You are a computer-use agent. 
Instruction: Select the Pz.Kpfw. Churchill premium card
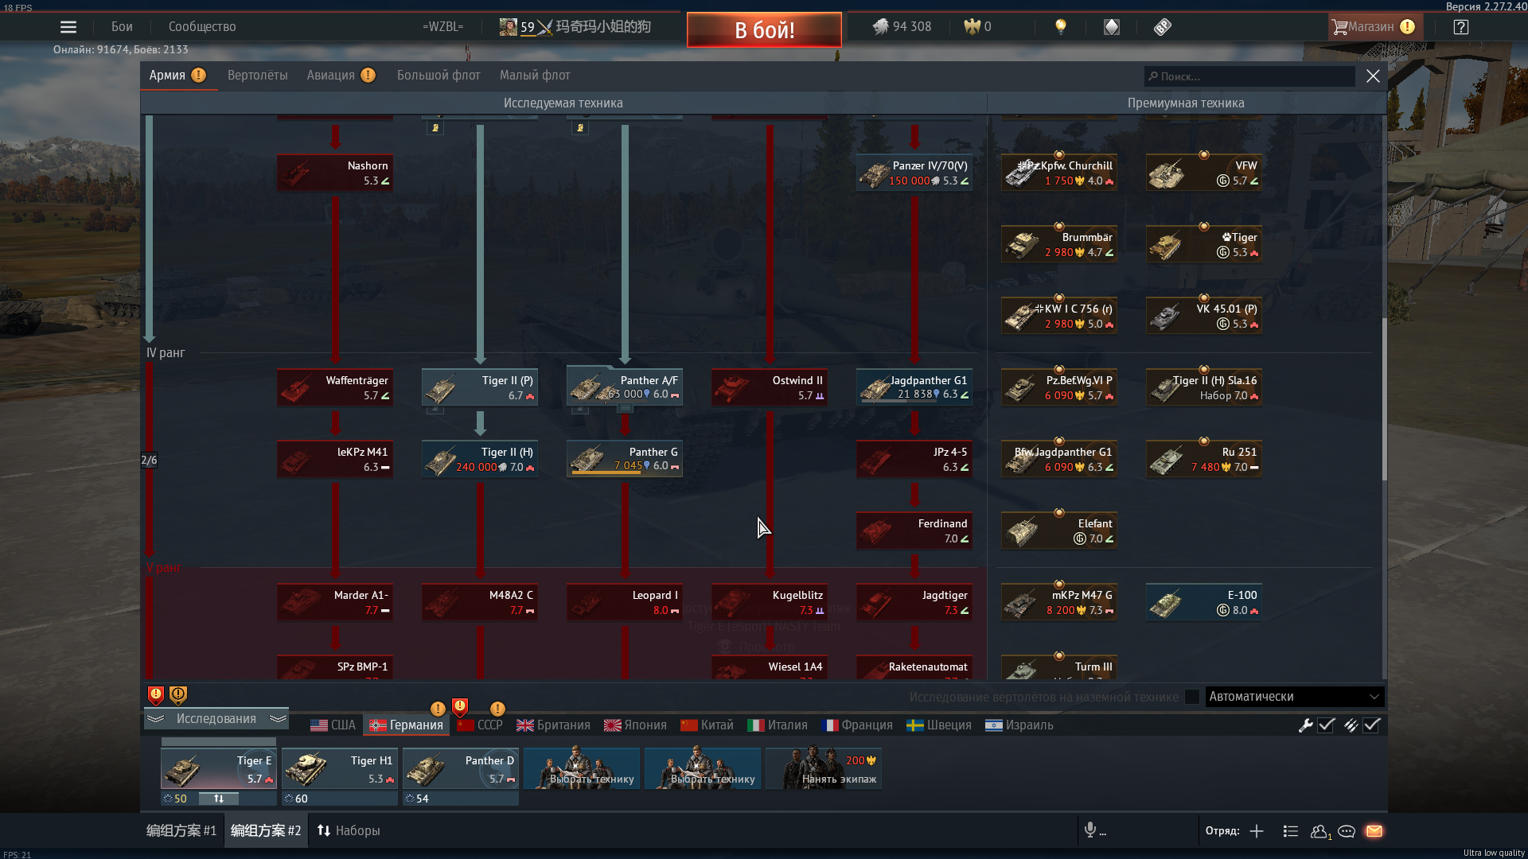[1059, 173]
